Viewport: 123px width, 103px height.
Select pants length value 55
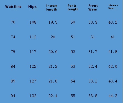pyautogui.click(x=73, y=96)
